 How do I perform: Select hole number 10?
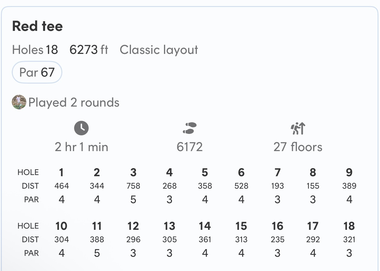[x=61, y=226]
